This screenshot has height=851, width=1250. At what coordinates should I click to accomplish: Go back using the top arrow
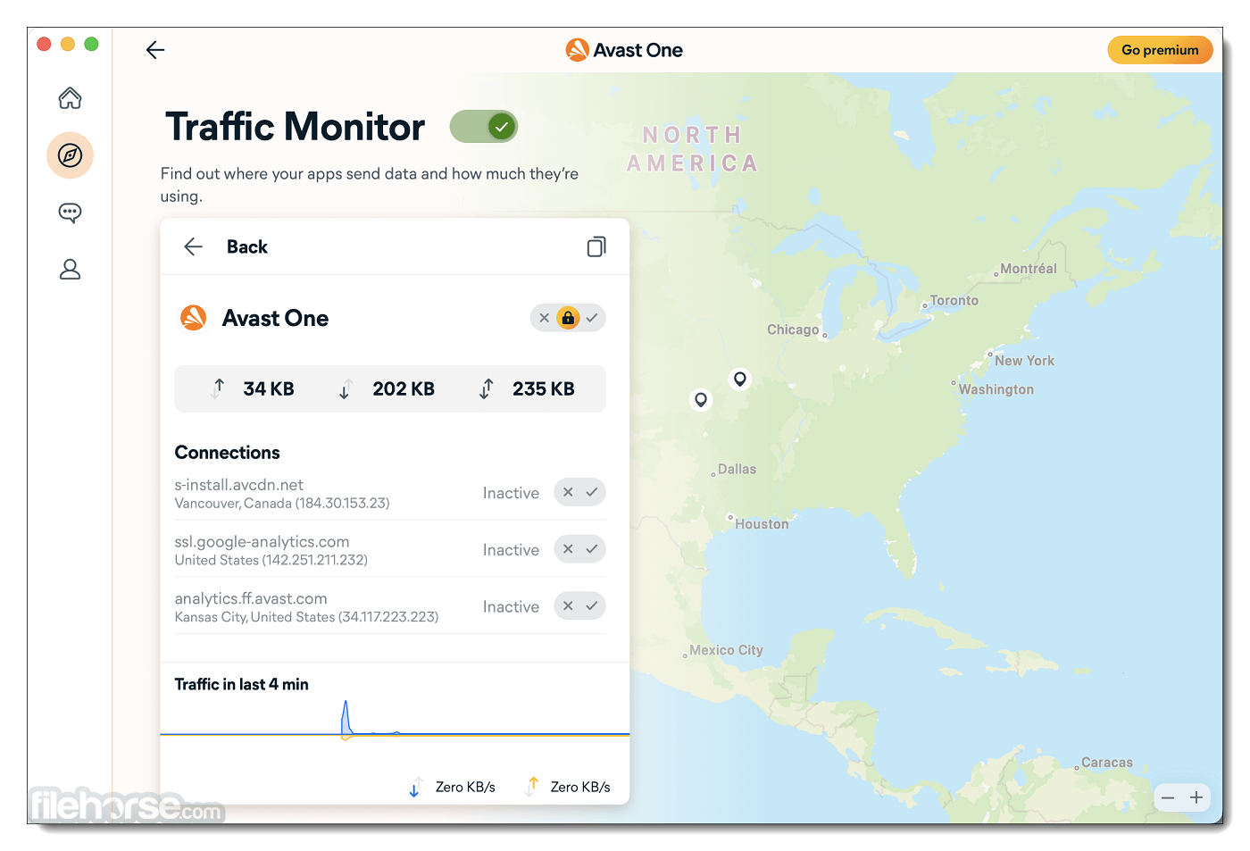[155, 50]
